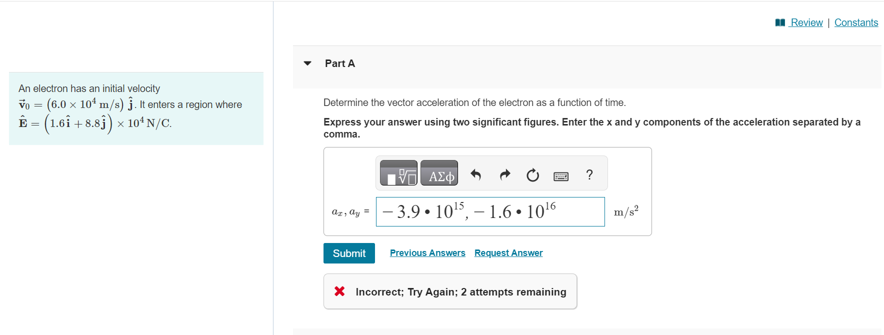Open equation editor help
This screenshot has width=884, height=335.
[x=589, y=175]
